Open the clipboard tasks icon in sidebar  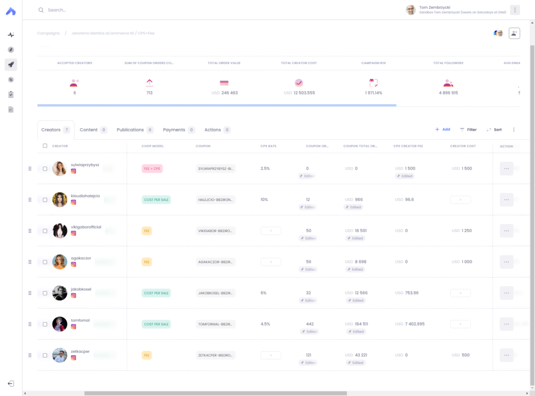pos(10,94)
